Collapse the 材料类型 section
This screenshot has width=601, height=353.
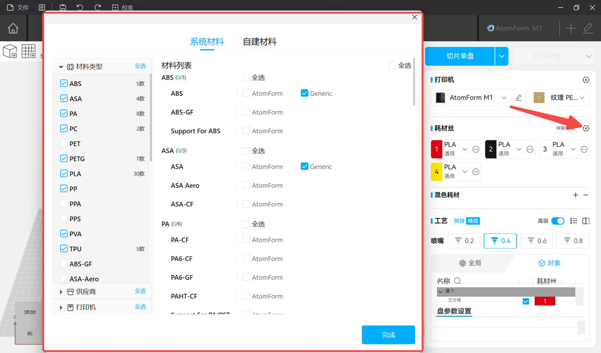pyautogui.click(x=61, y=67)
